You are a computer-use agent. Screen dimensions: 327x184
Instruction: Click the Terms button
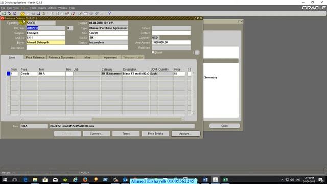pos(126,134)
